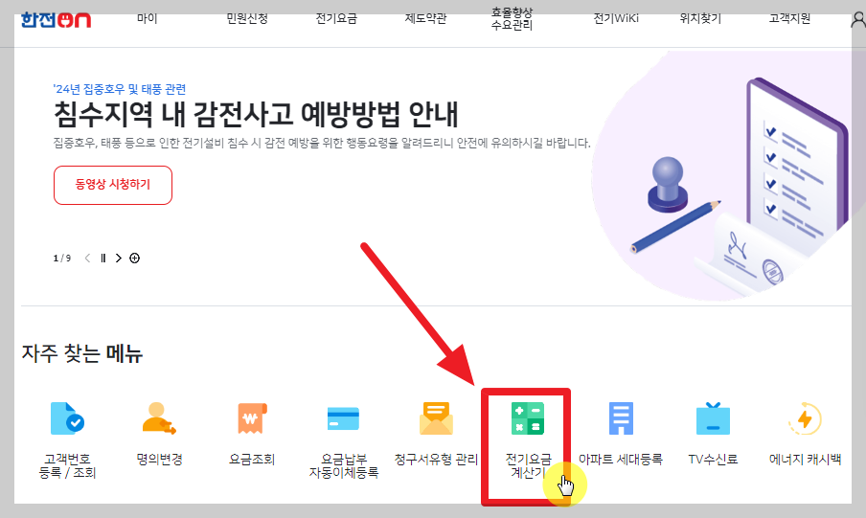The width and height of the screenshot is (866, 518).
Task: Click the 에너지 캐시백 label text
Action: [805, 460]
